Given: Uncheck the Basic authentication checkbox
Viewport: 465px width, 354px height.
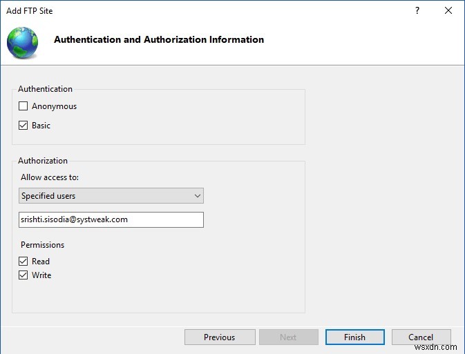Looking at the screenshot, I should coord(23,126).
